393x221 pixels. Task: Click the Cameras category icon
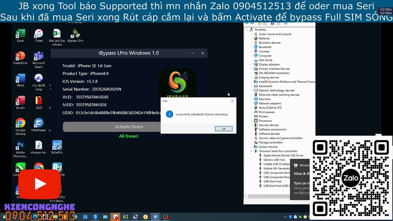(256, 51)
